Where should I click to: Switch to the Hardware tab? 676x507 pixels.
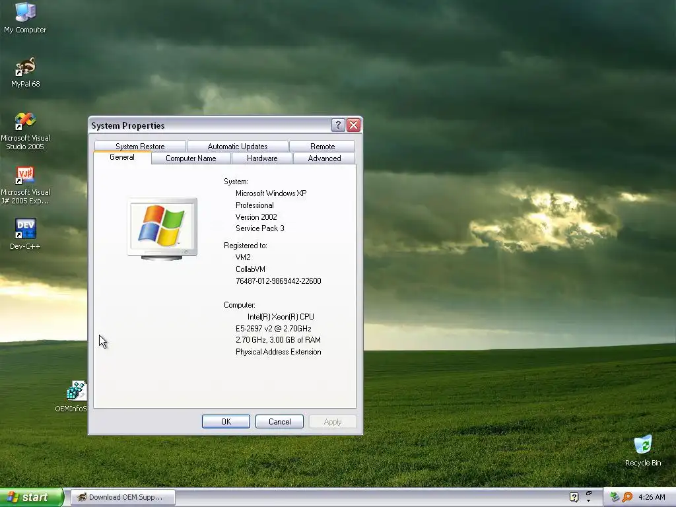(262, 158)
